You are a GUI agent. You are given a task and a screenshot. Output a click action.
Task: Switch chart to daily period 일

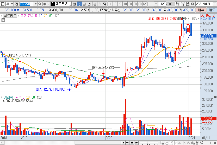(74, 4)
